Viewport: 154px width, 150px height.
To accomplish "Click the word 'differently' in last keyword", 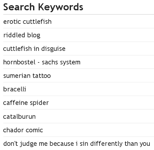I will tap(106, 143).
